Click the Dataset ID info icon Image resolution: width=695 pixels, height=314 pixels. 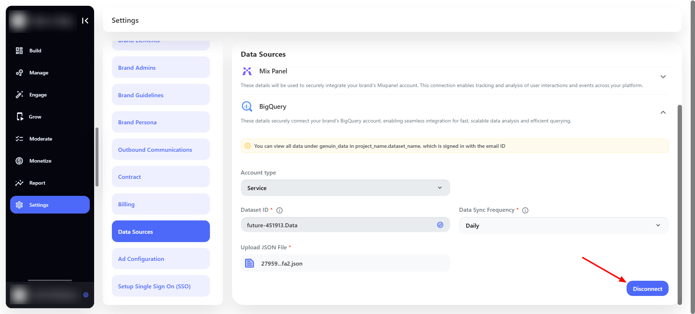click(x=279, y=210)
